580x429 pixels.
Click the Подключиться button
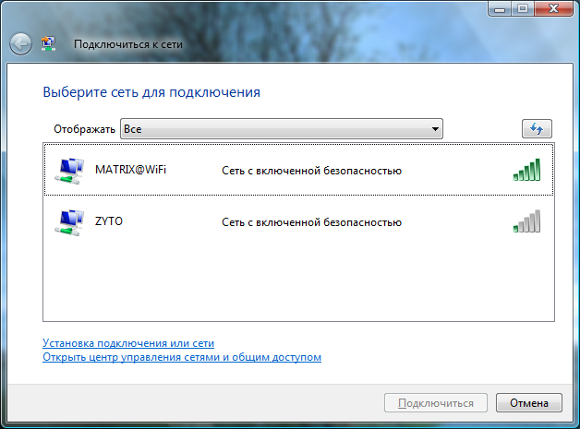point(436,403)
